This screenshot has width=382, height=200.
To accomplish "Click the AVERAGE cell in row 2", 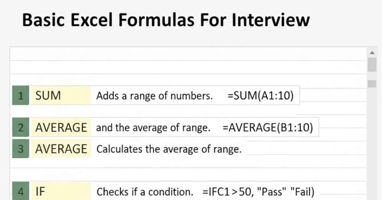I will click(x=60, y=128).
